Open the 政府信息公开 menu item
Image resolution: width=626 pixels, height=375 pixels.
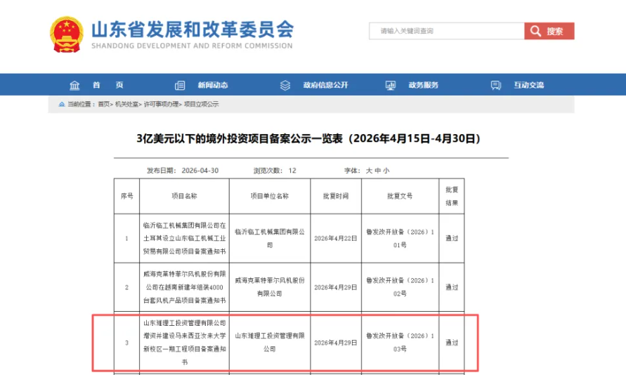click(326, 85)
